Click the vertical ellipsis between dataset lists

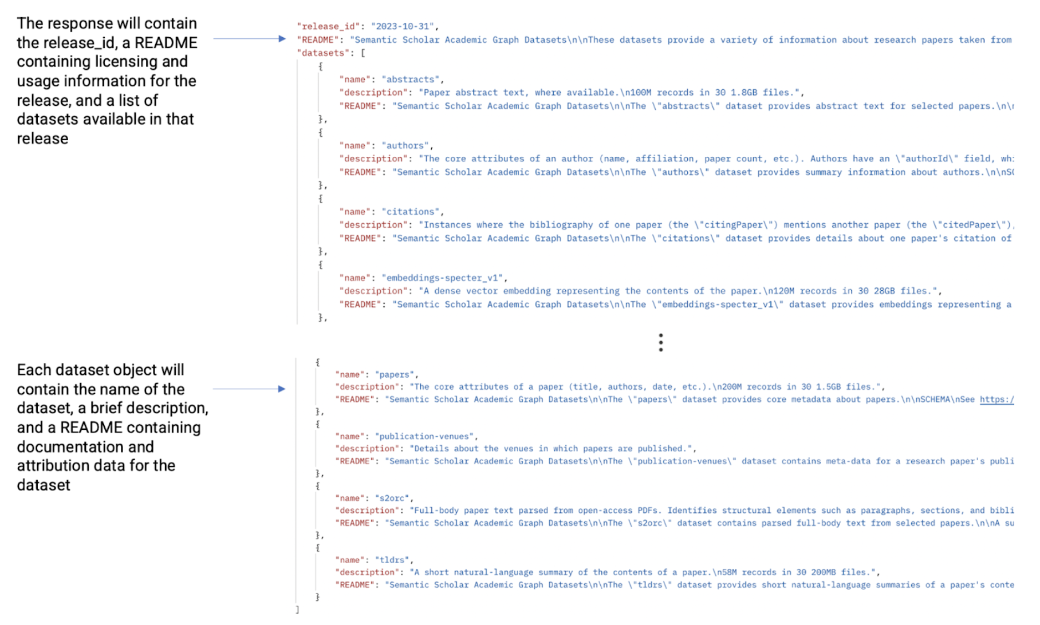coord(660,342)
